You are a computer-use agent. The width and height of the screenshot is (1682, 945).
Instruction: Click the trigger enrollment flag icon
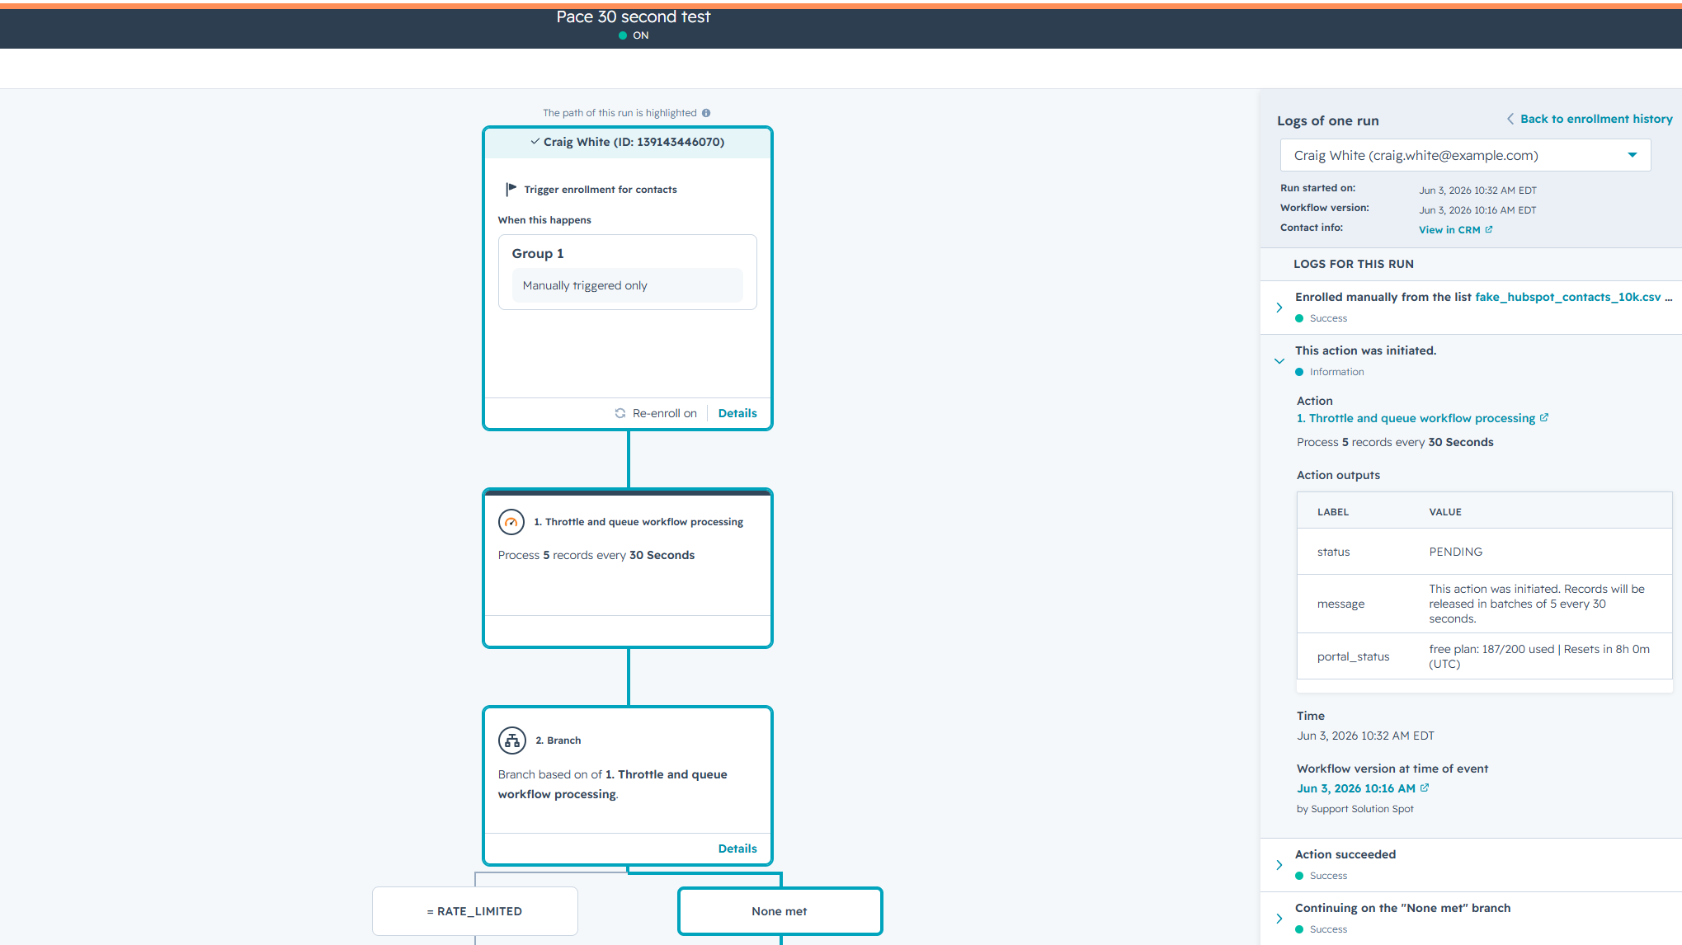[x=511, y=189]
